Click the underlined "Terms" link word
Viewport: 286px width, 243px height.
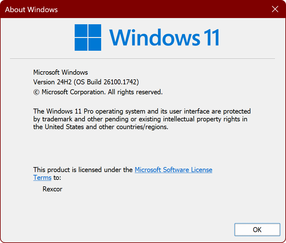tap(42, 178)
